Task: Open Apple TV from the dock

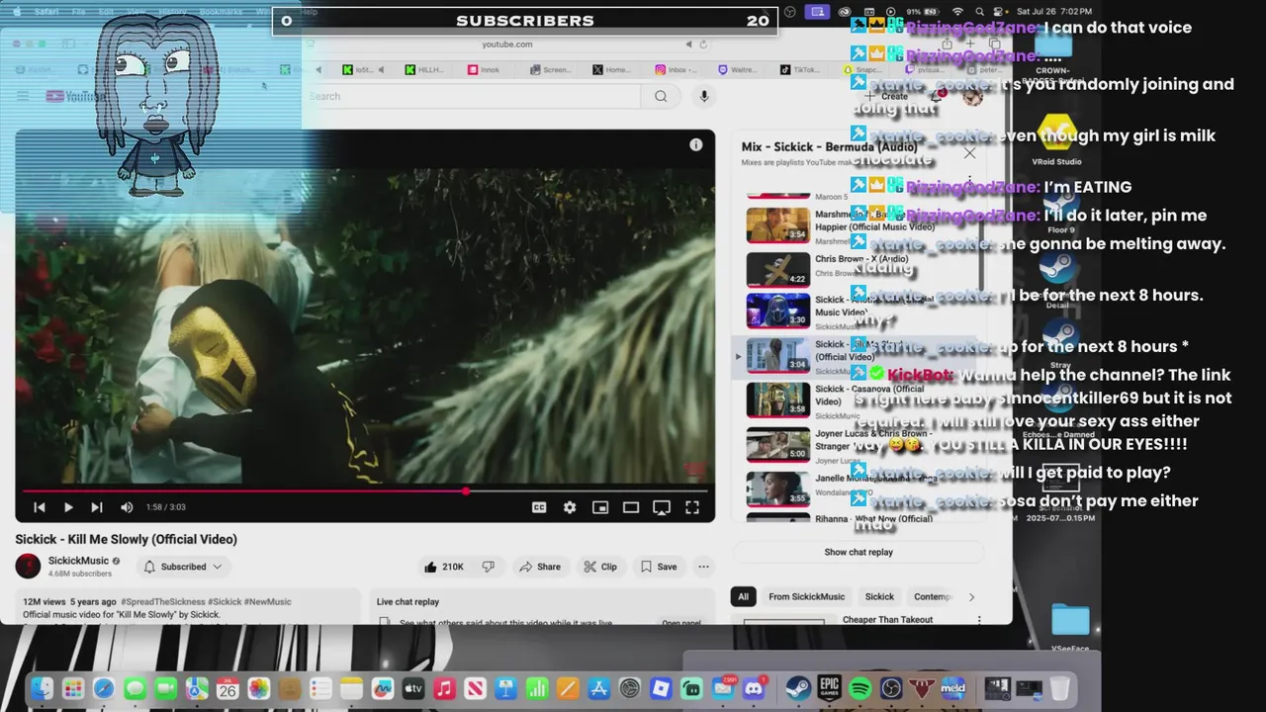Action: click(413, 688)
